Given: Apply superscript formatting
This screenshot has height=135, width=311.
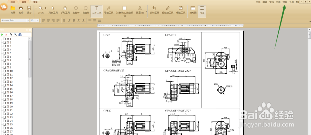Looking at the screenshot, I should pyautogui.click(x=79, y=20).
